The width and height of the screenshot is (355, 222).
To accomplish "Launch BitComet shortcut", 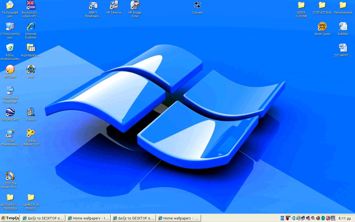I will point(10,72).
